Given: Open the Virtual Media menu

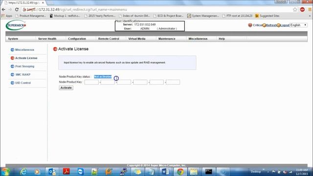Looking at the screenshot, I should click(x=137, y=39).
